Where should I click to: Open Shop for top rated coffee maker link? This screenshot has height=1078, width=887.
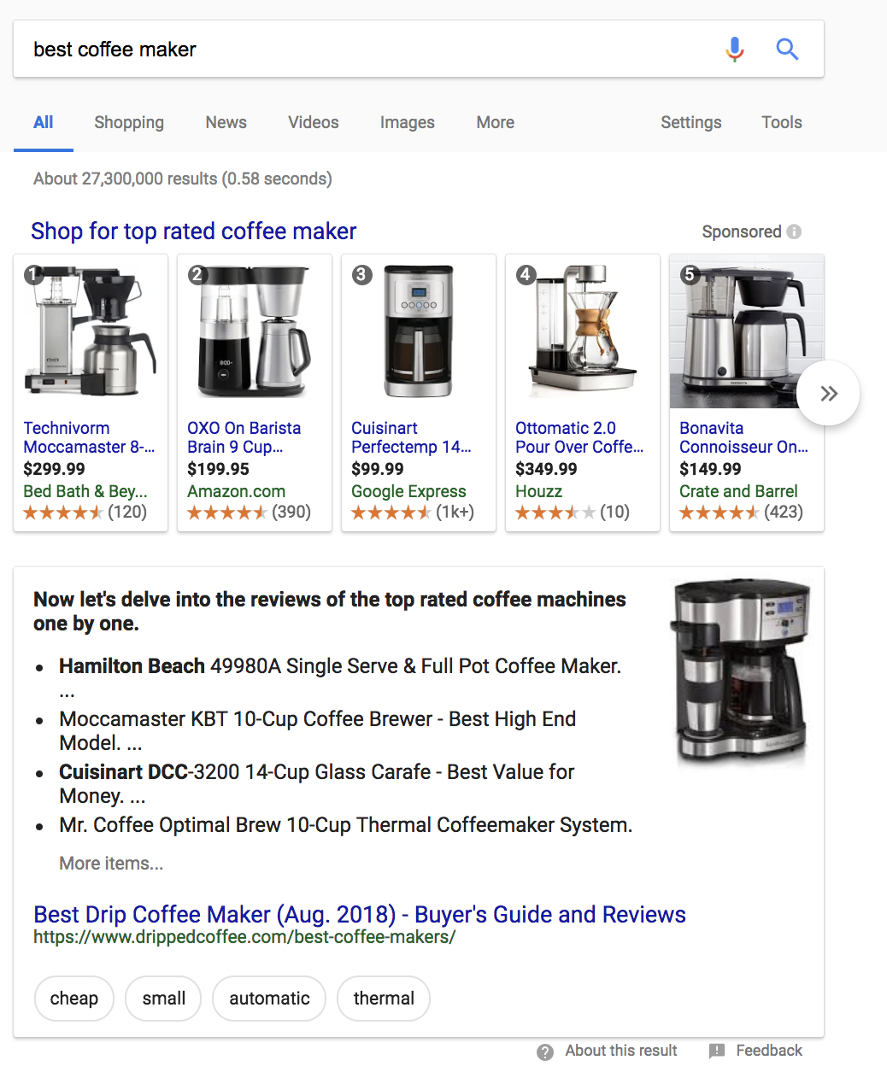[x=194, y=231]
